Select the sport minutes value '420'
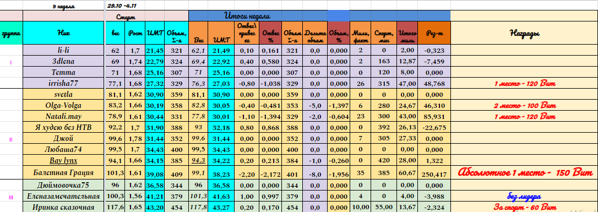The height and width of the screenshot is (212, 598). [384, 161]
